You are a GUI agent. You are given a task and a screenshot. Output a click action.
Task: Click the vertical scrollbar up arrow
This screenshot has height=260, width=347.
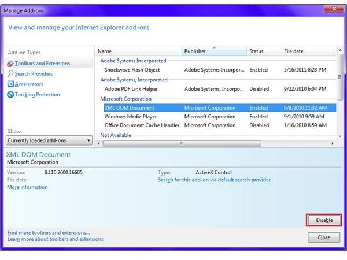(340, 50)
